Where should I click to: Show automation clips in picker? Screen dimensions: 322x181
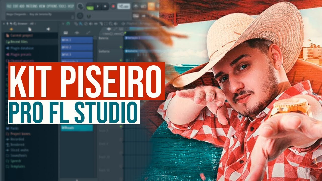(88, 33)
